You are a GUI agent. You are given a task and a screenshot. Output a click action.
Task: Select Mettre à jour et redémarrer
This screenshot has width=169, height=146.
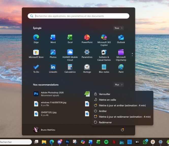tap(122, 117)
